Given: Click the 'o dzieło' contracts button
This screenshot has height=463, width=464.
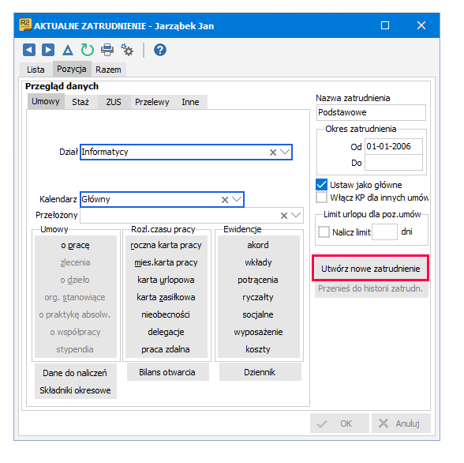Looking at the screenshot, I should (75, 280).
